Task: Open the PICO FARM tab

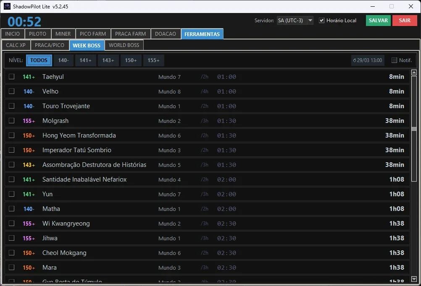Action: pyautogui.click(x=93, y=34)
